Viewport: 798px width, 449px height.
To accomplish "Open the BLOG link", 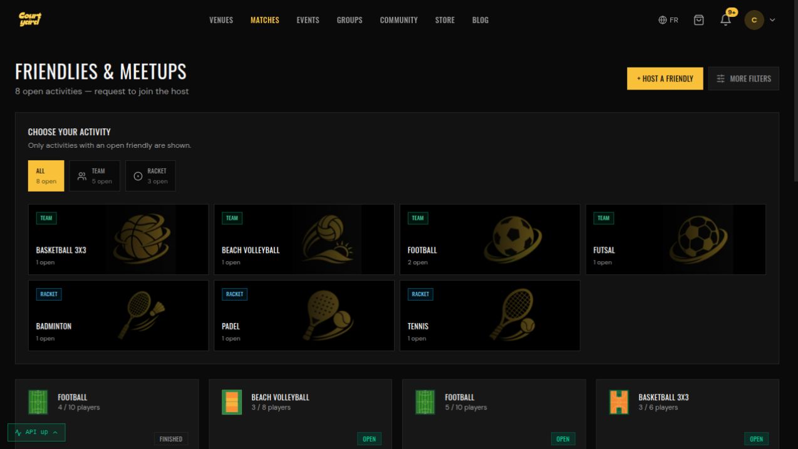I will (480, 20).
